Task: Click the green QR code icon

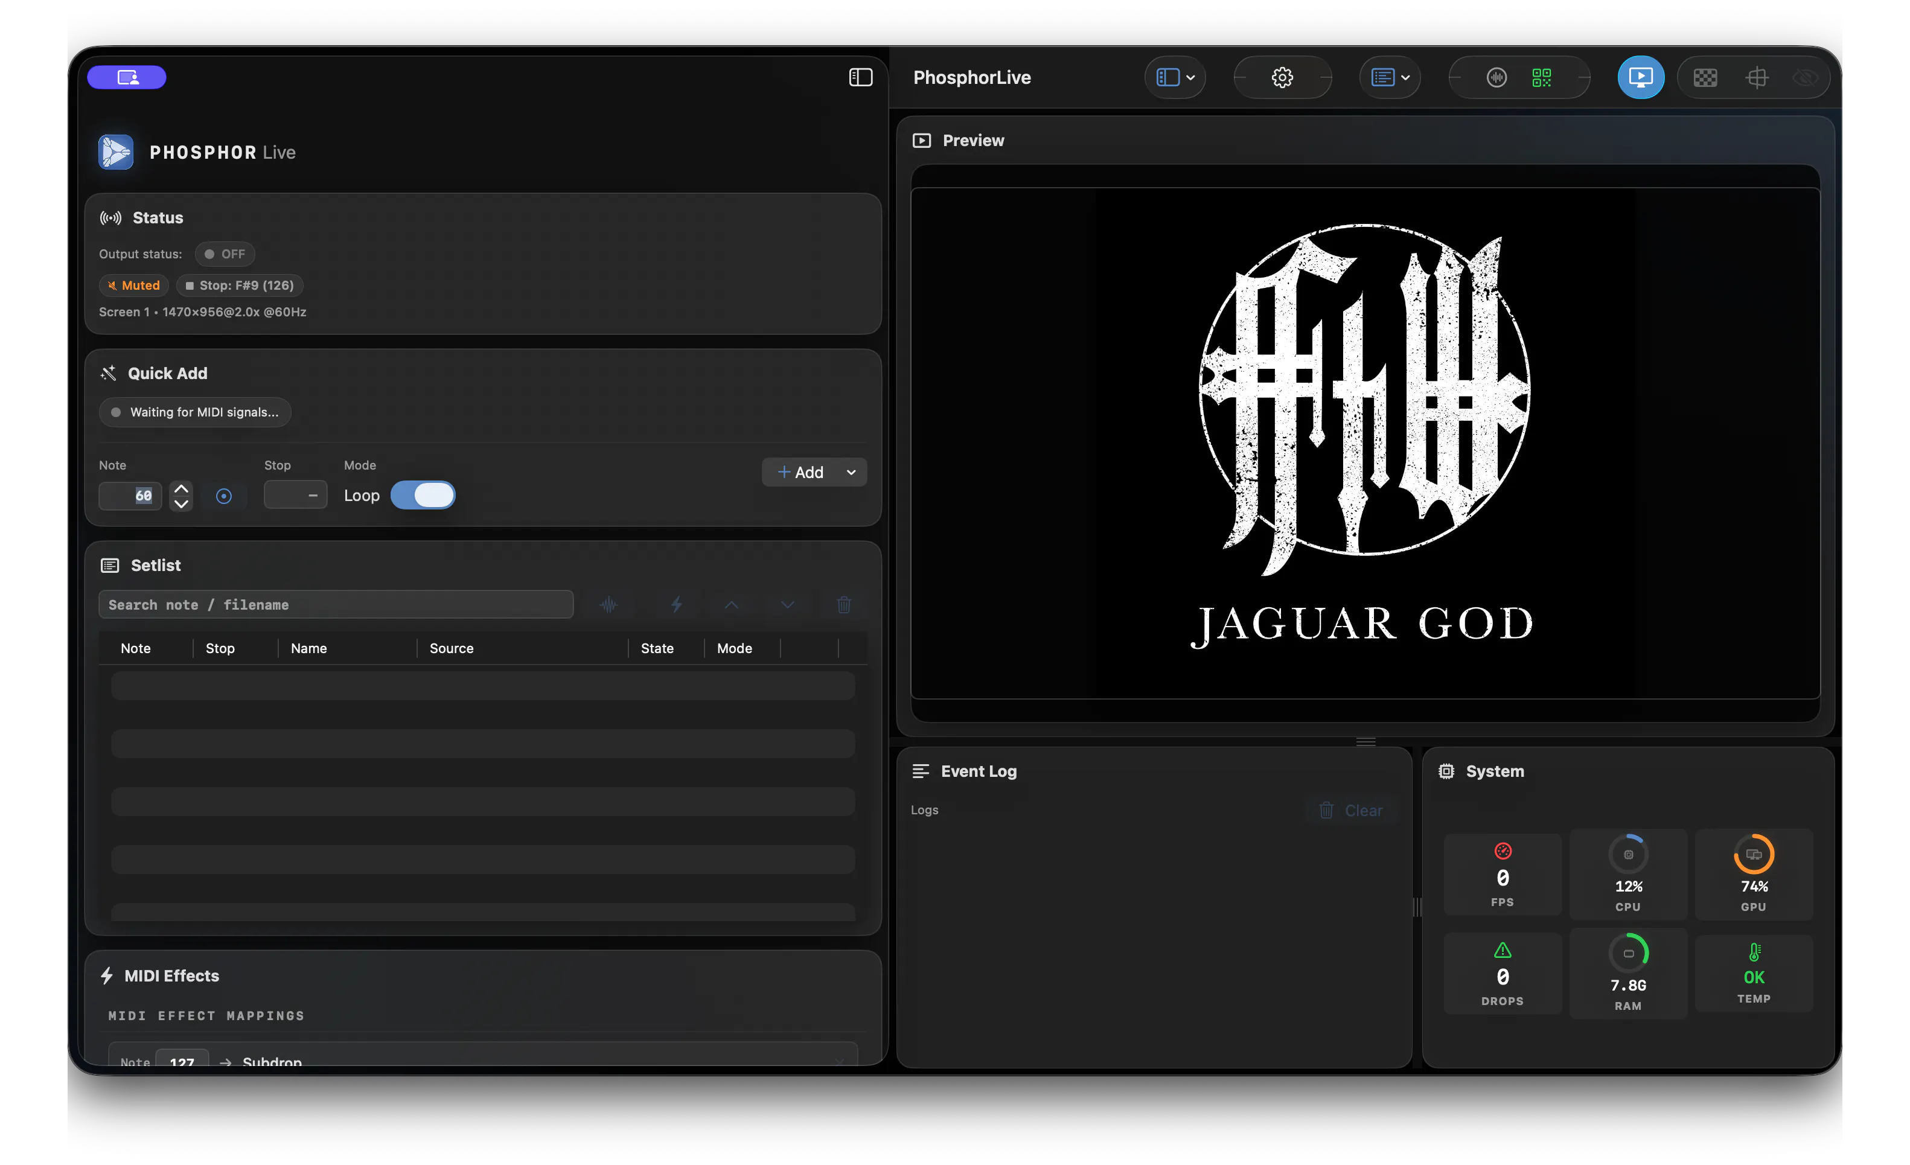Action: [1541, 77]
